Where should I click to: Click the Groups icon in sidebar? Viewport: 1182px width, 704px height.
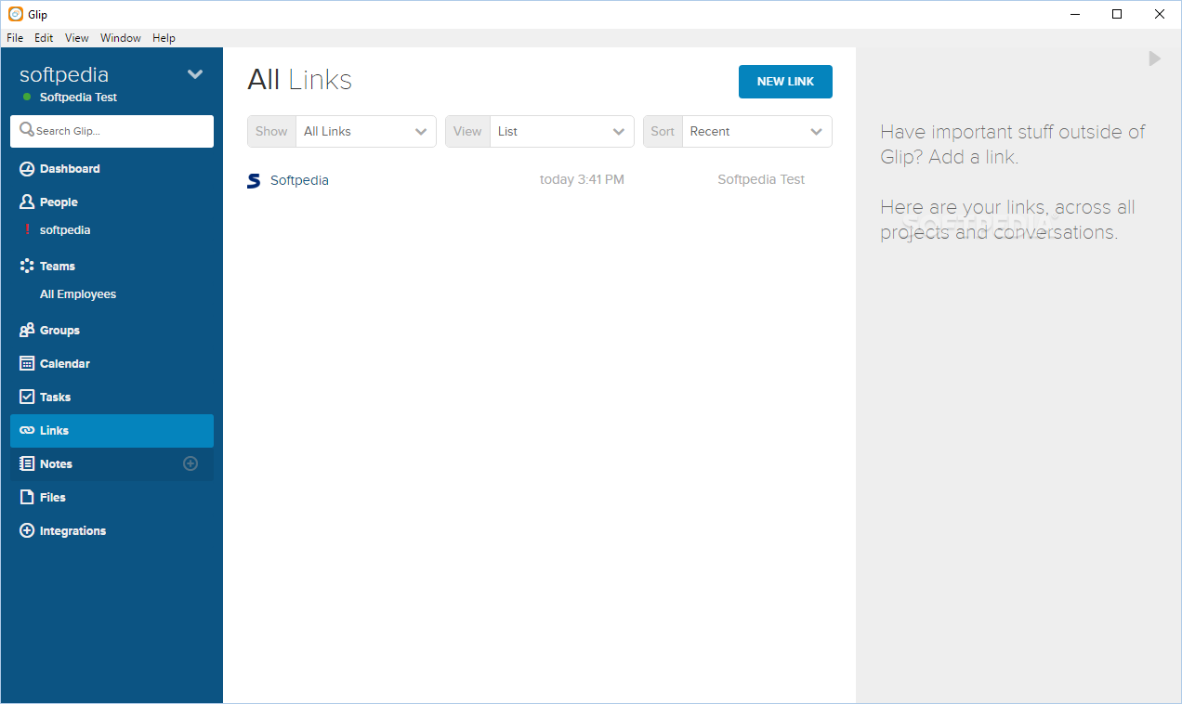27,331
